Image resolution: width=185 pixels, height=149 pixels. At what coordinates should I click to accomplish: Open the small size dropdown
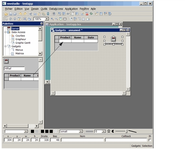click(x=81, y=131)
